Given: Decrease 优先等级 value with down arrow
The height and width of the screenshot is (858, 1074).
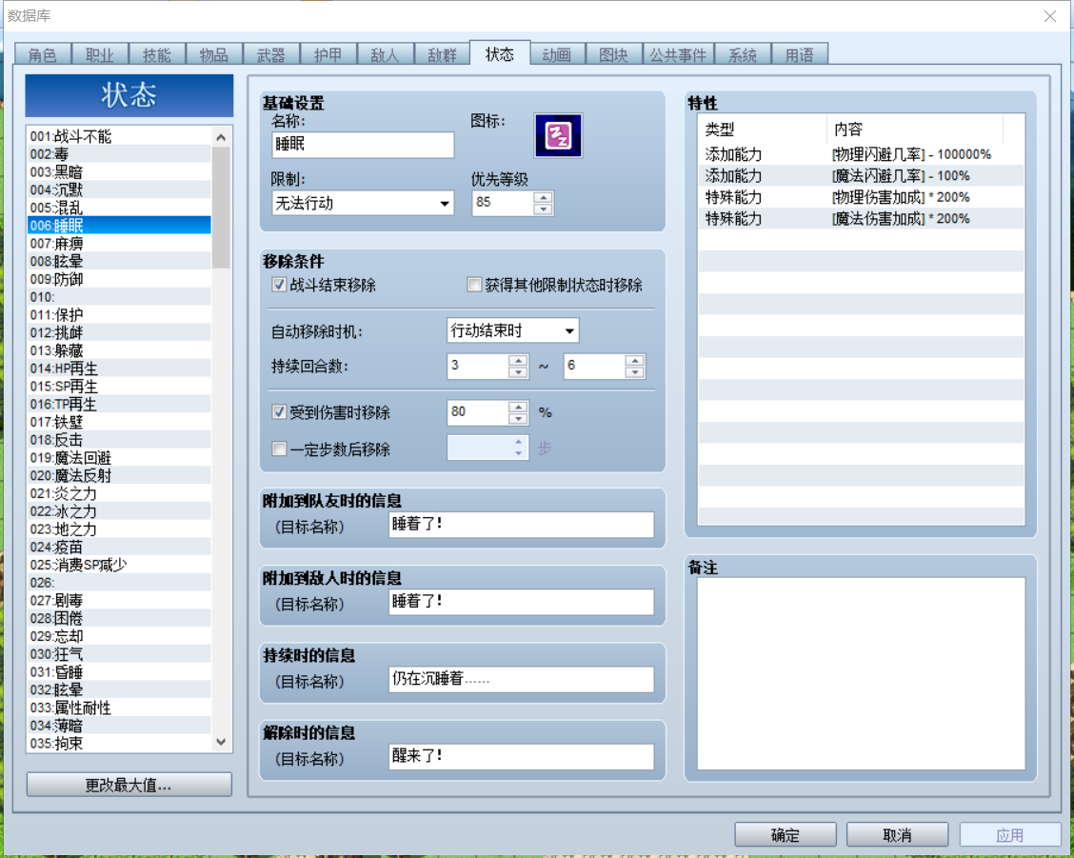Looking at the screenshot, I should [x=543, y=209].
